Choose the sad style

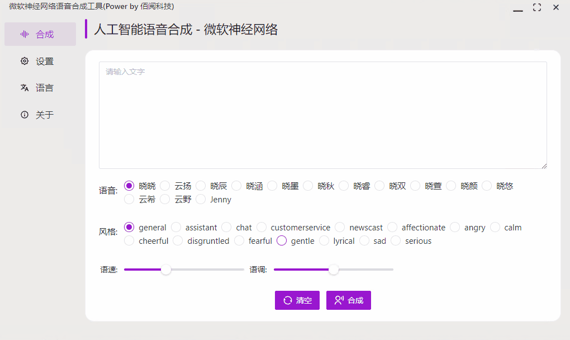tap(364, 240)
